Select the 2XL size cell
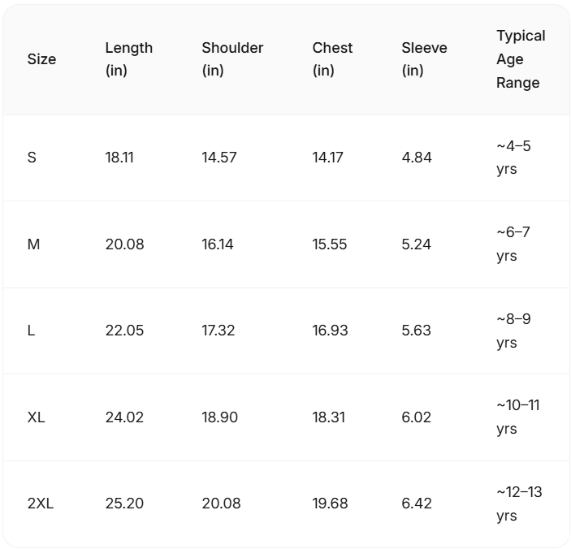The height and width of the screenshot is (549, 571). tap(40, 504)
